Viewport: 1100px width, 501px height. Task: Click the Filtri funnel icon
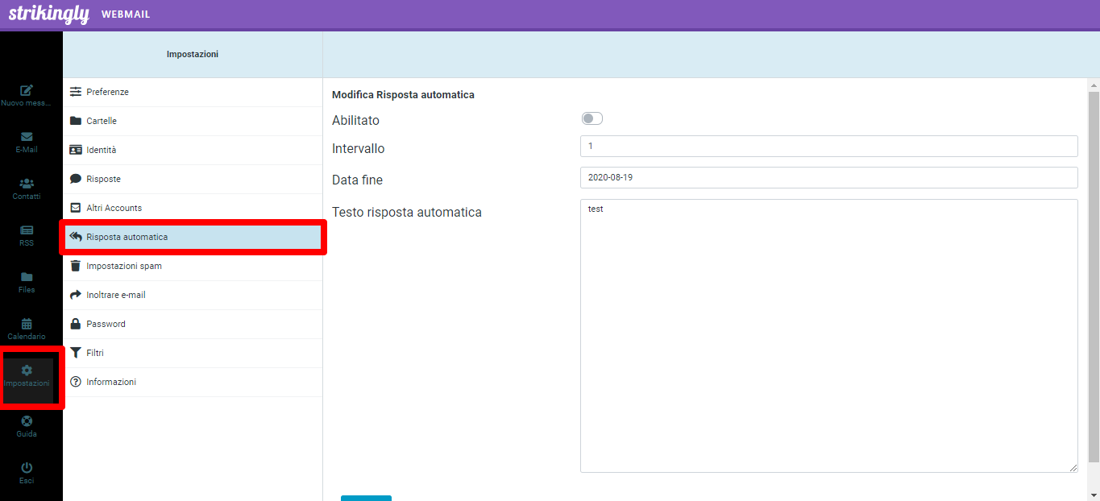[76, 353]
